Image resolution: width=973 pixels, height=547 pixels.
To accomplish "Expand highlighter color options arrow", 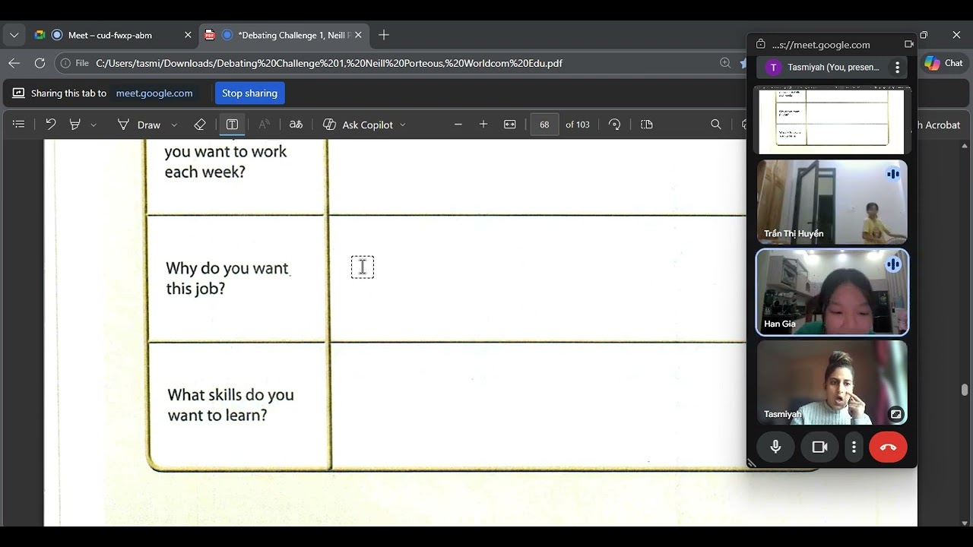I will pyautogui.click(x=93, y=125).
